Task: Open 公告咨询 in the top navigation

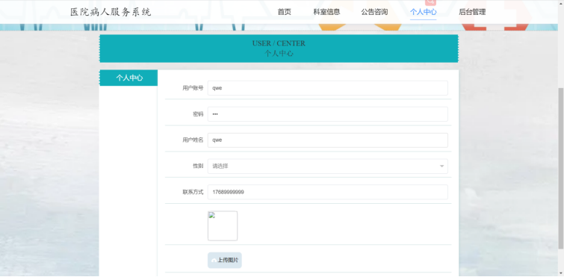Action: (374, 12)
